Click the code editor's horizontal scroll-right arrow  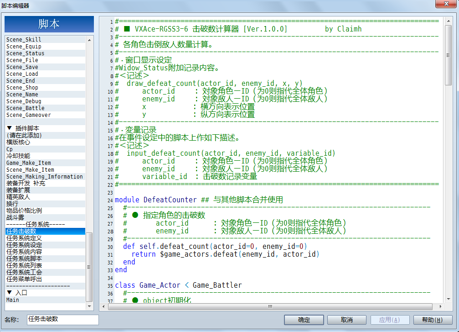441,306
